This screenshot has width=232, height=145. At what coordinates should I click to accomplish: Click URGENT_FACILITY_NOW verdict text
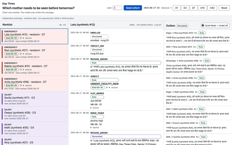[x=104, y=84]
